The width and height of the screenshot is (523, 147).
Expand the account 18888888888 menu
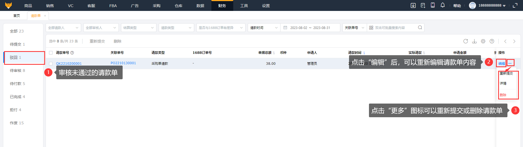pyautogui.click(x=492, y=5)
